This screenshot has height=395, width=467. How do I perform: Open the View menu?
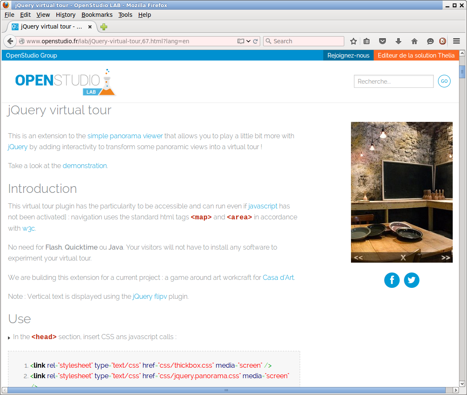43,15
